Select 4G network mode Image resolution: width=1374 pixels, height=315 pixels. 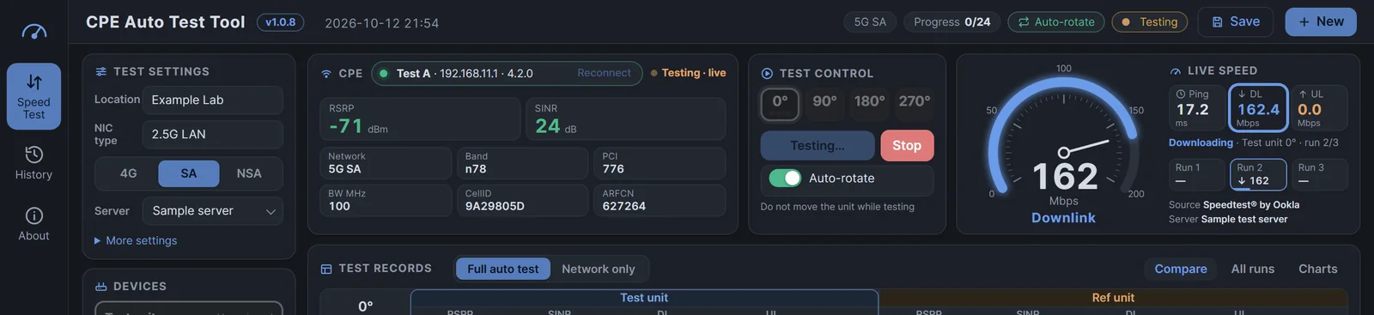[128, 173]
